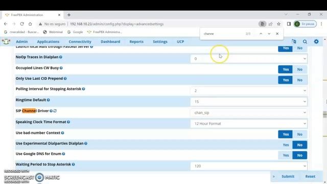This screenshot has height=184, width=327.
Task: Open the FreePBX search icon
Action: [305, 42]
